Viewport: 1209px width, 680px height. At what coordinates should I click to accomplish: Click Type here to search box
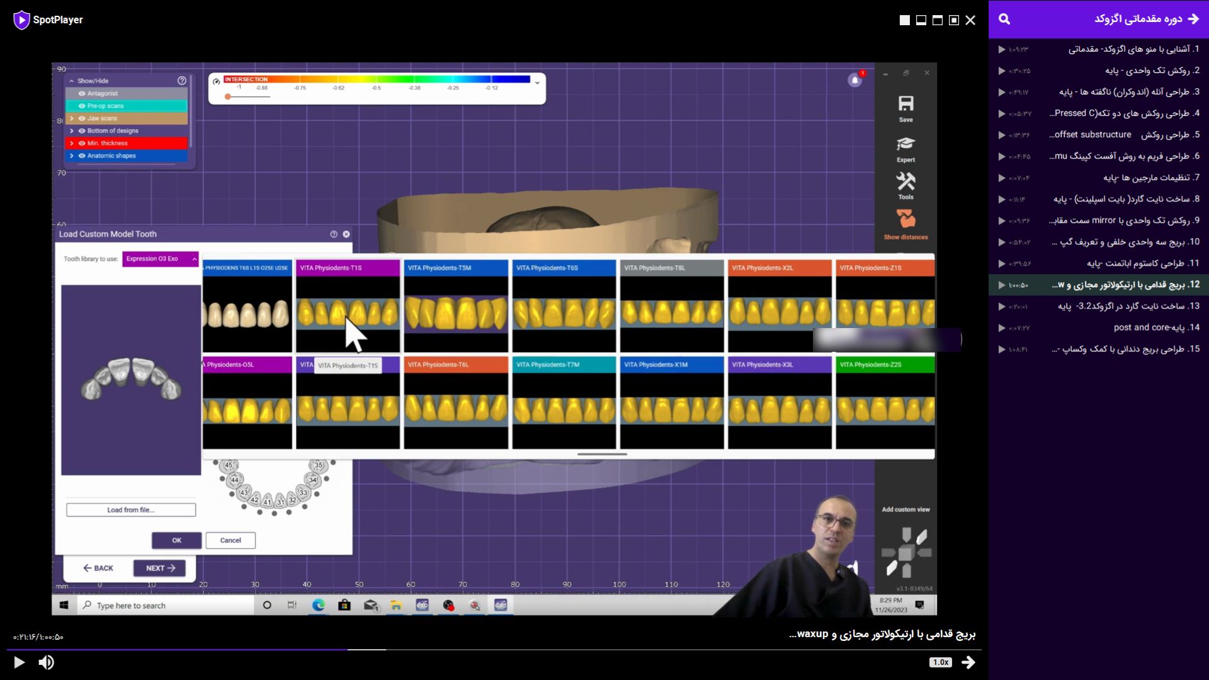click(x=165, y=605)
